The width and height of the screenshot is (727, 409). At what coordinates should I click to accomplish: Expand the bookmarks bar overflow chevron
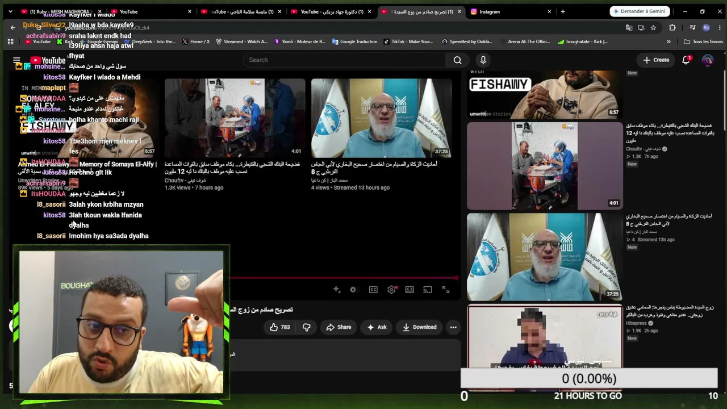668,41
